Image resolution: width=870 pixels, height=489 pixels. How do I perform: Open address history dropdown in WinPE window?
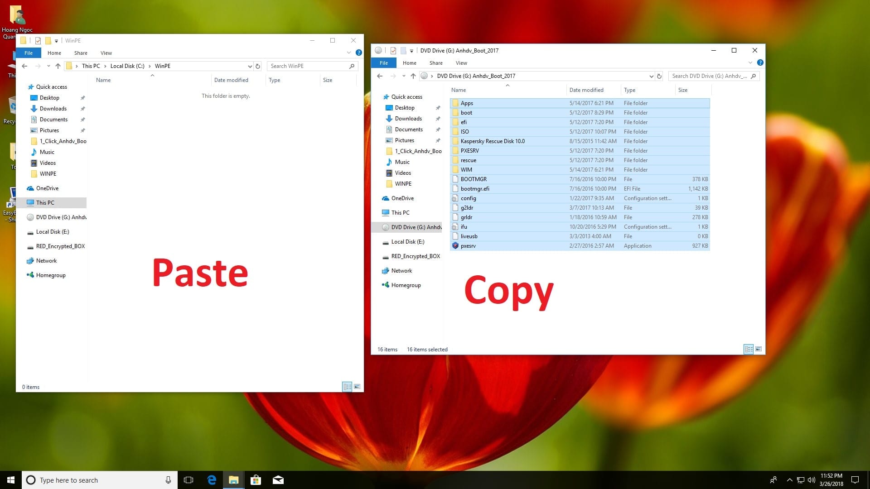[250, 66]
